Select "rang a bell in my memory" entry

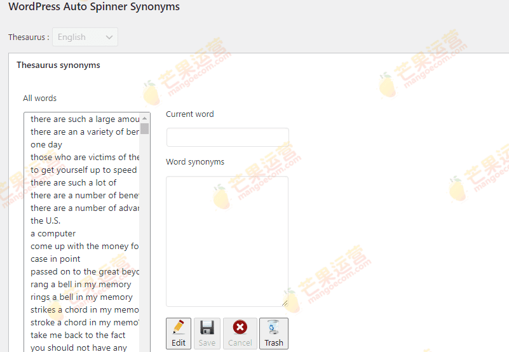click(81, 284)
